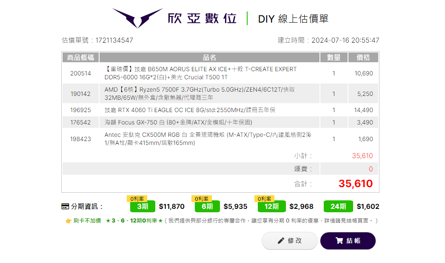Screen dimensions: 445x263
Task: Click the 刷卡不加價 green text
Action: click(x=87, y=221)
